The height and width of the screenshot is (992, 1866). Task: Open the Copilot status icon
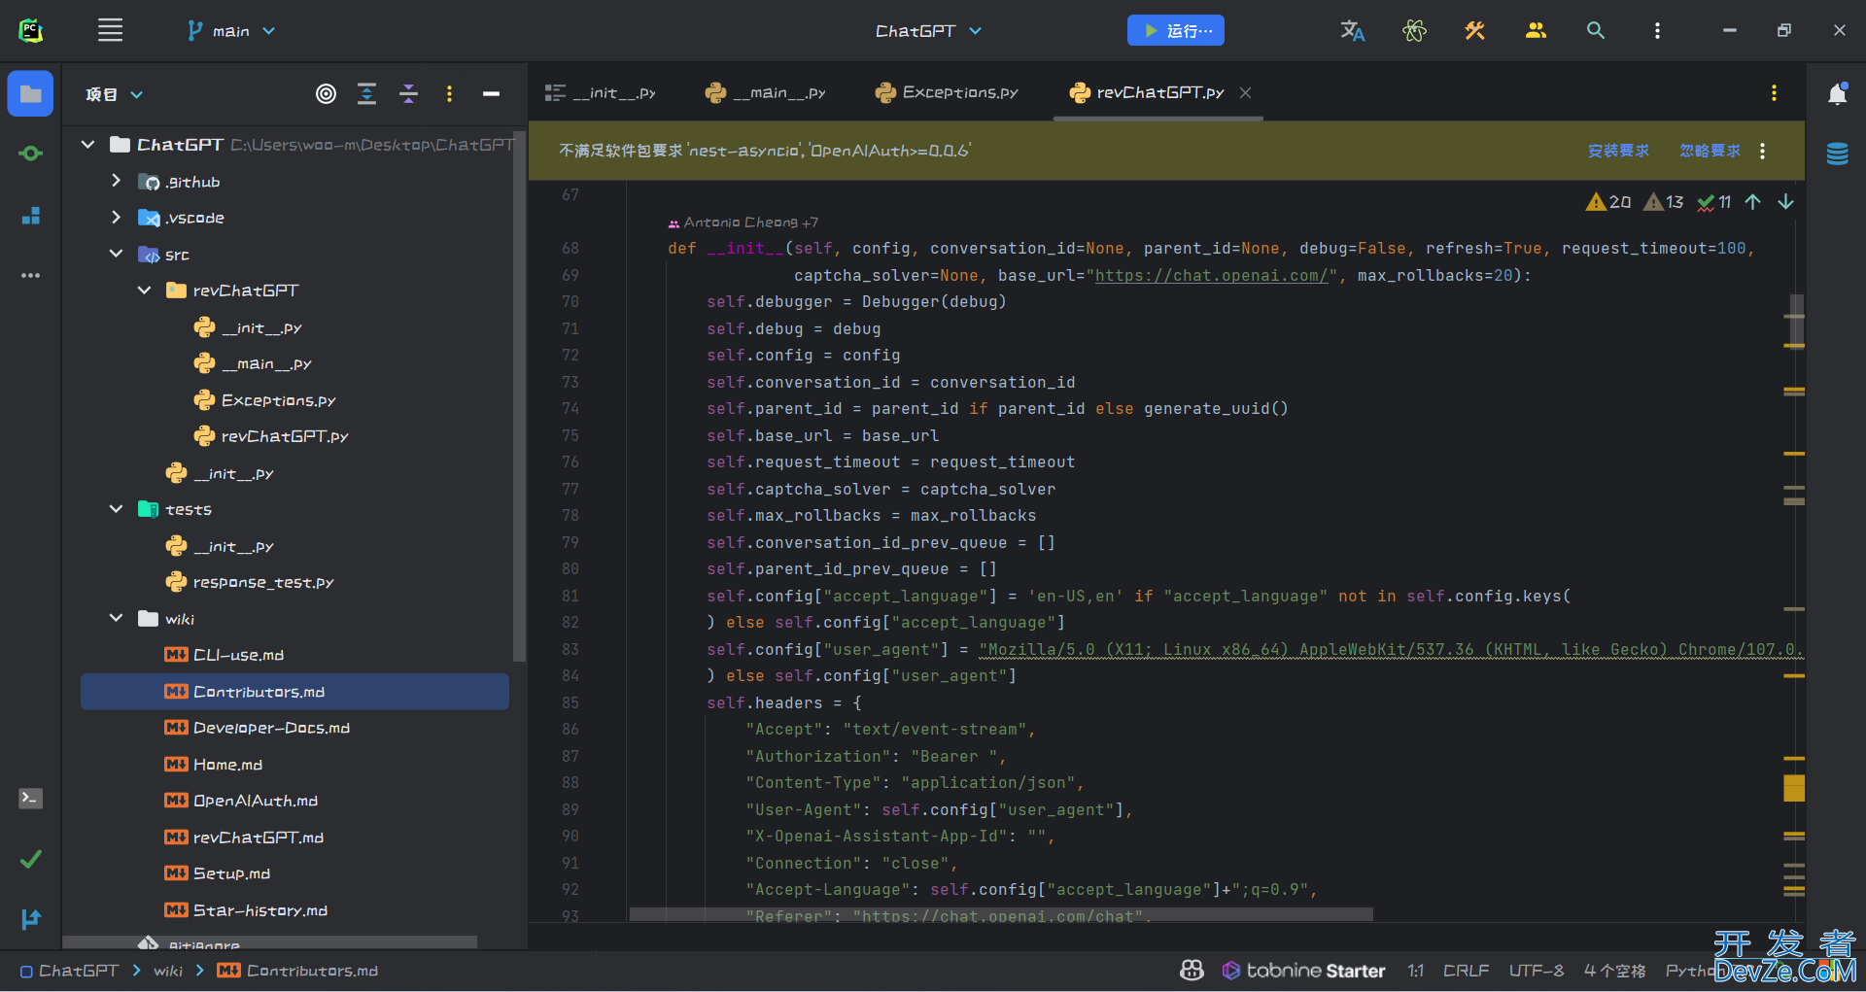click(x=1192, y=970)
